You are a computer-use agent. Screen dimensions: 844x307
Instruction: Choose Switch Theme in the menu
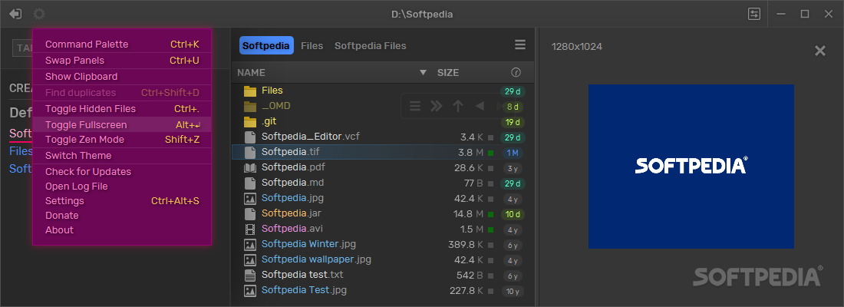tap(122, 156)
